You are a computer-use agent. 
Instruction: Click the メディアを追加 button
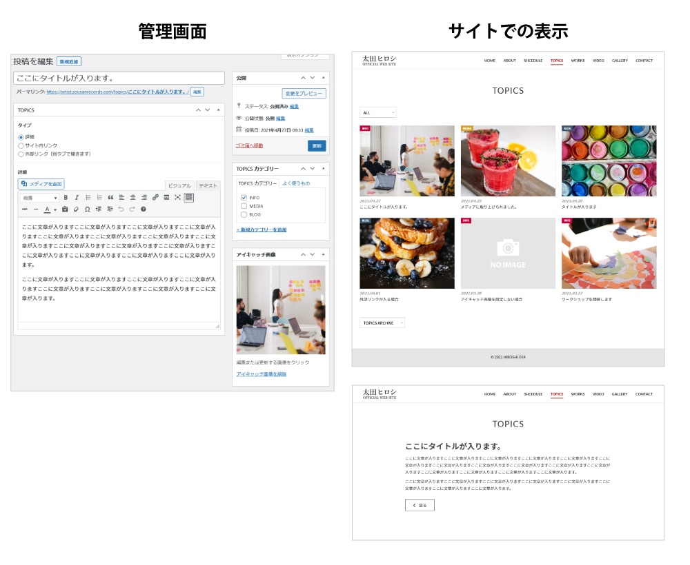click(41, 184)
